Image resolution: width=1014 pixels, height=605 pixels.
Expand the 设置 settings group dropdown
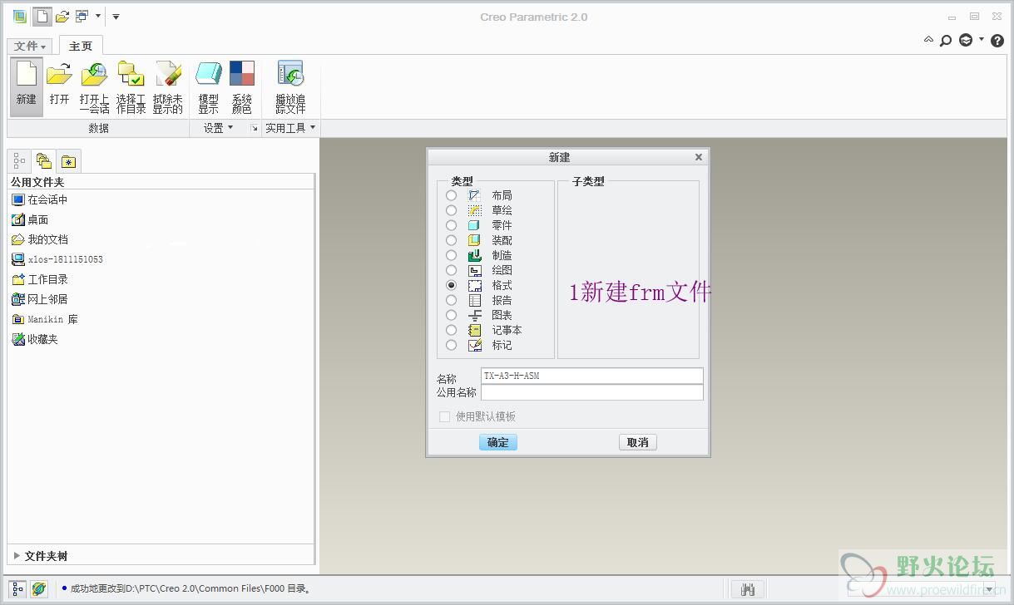(218, 128)
